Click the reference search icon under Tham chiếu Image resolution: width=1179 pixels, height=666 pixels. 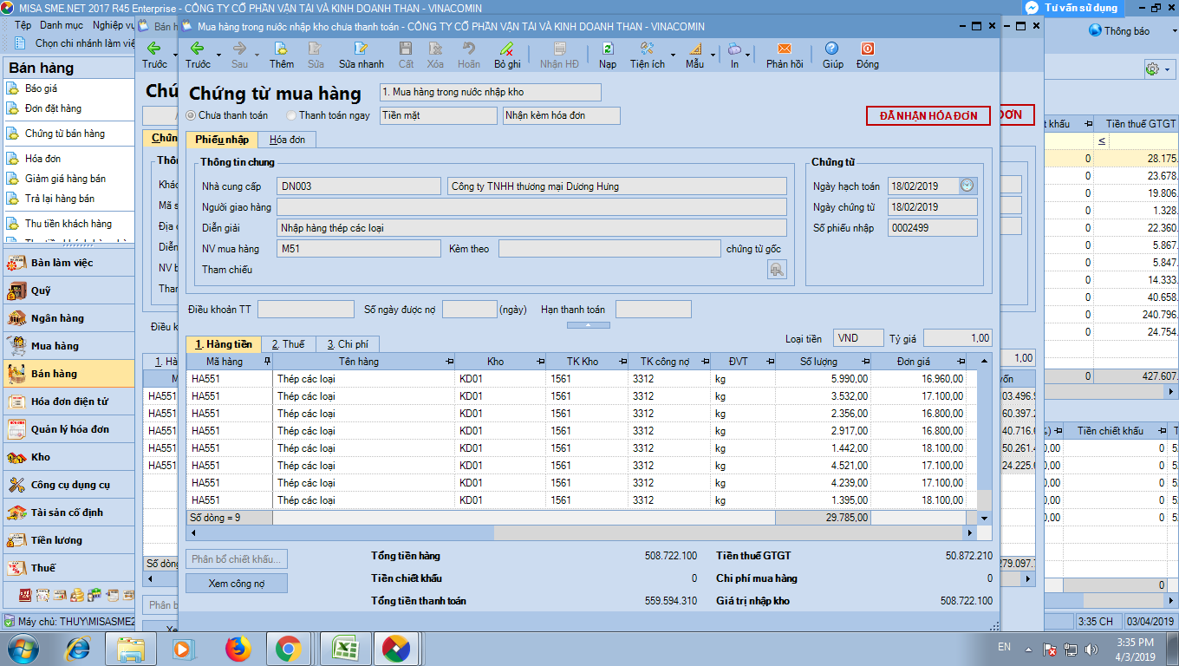(x=777, y=270)
